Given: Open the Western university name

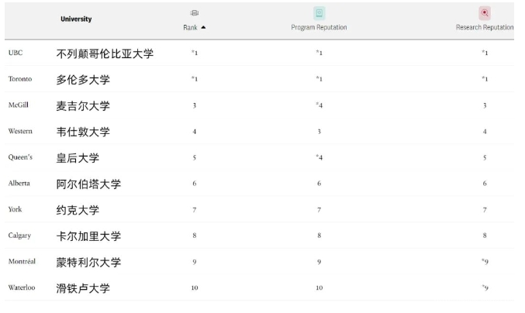Looking at the screenshot, I should coord(20,131).
